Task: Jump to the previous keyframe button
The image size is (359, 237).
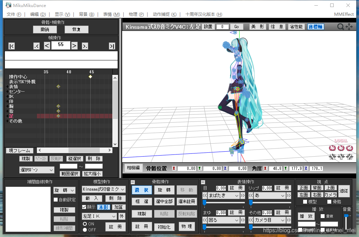Action: click(x=37, y=46)
